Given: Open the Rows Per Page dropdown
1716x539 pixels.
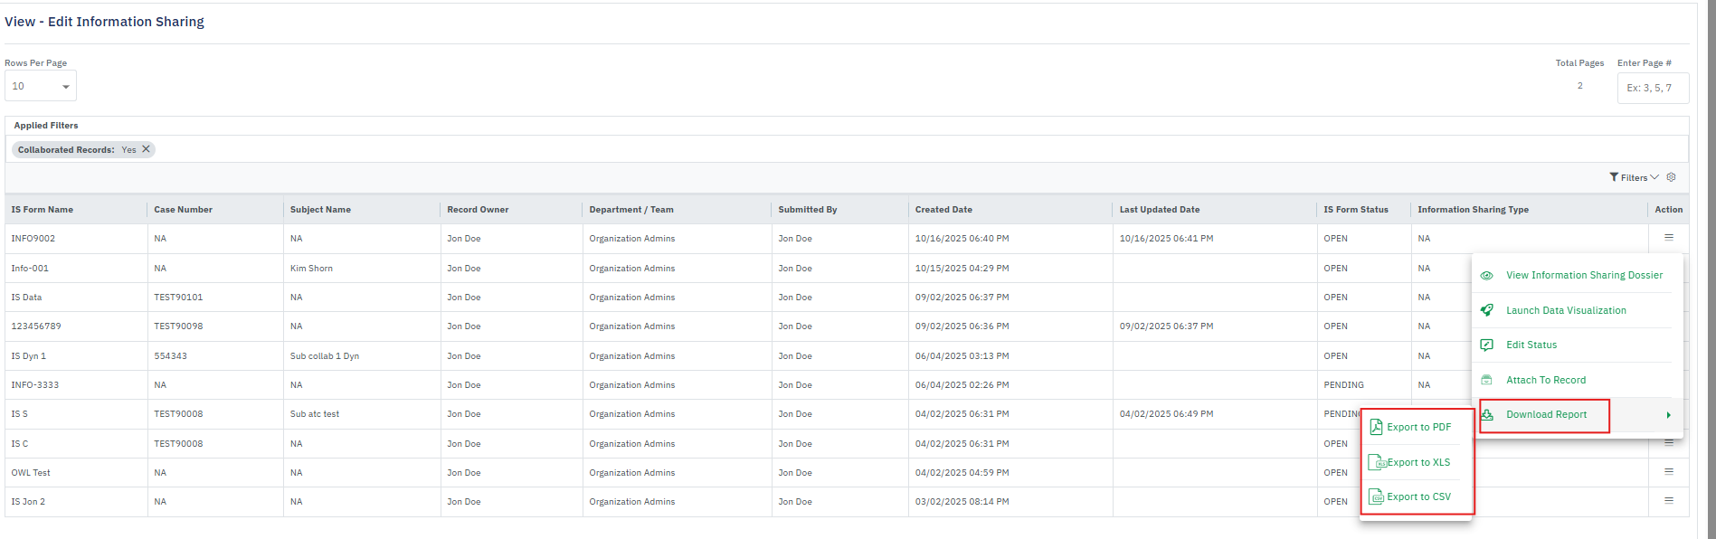Looking at the screenshot, I should pos(41,87).
